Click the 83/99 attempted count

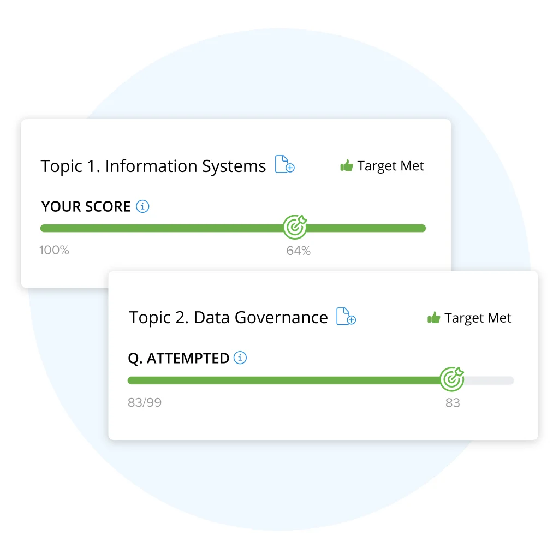[144, 402]
